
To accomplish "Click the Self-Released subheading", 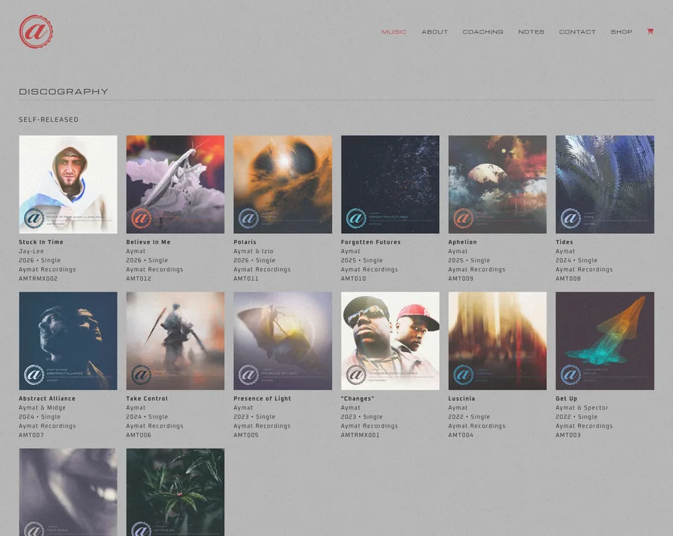I will [x=49, y=120].
